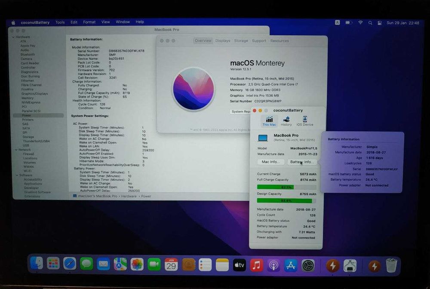430x289 pixels.
Task: Click the date and time in menu bar
Action: point(403,23)
